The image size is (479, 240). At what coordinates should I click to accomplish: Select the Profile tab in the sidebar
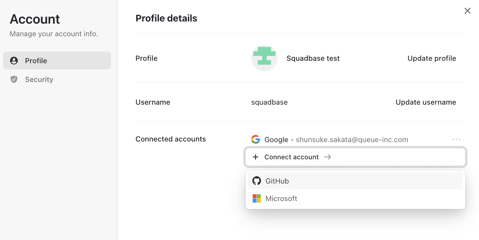click(37, 60)
